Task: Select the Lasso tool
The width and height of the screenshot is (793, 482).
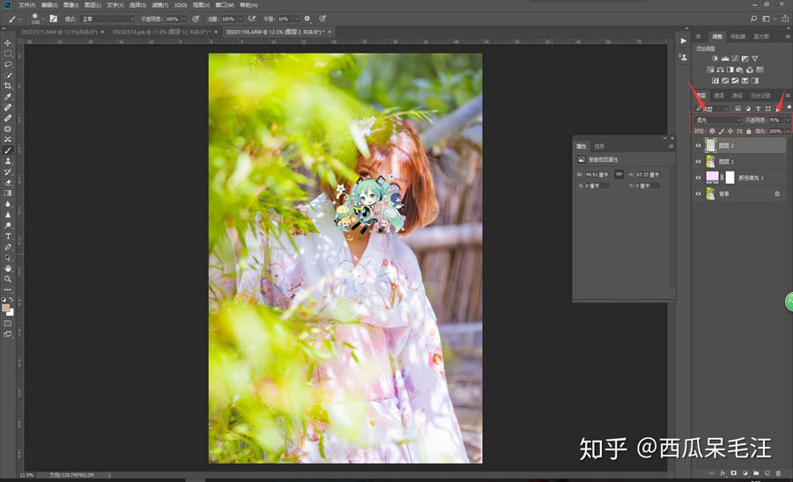Action: pyautogui.click(x=8, y=64)
